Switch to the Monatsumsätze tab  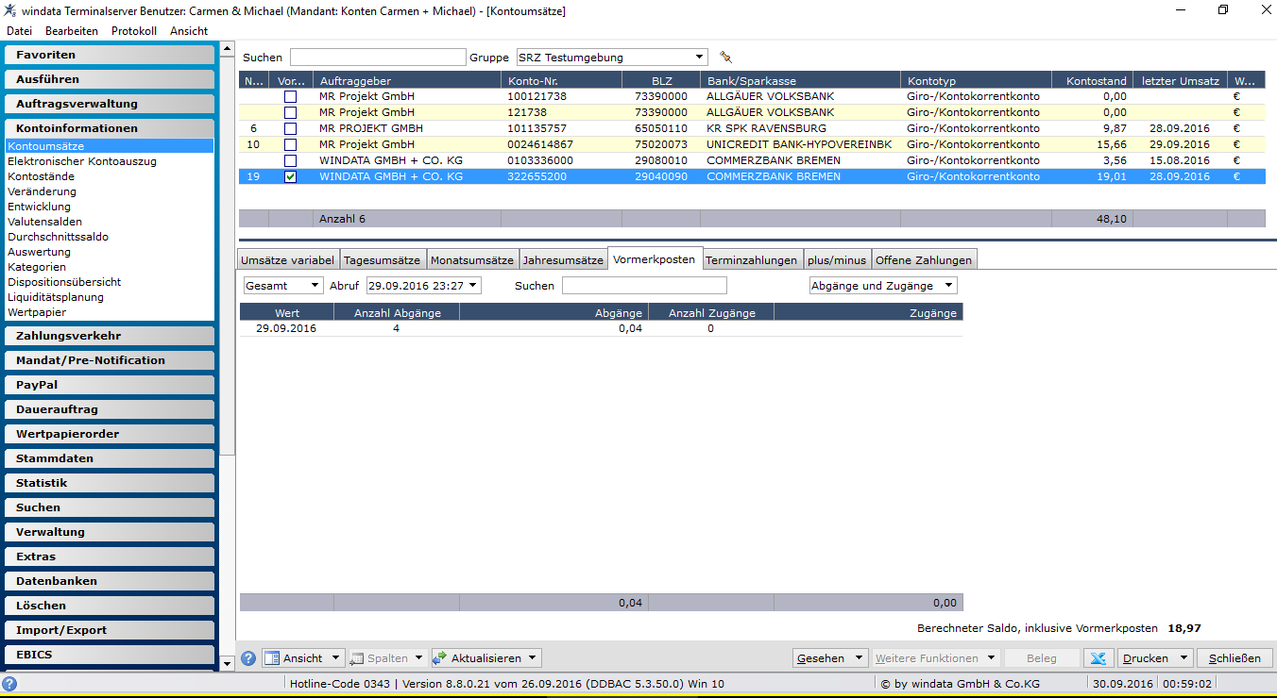tap(472, 260)
